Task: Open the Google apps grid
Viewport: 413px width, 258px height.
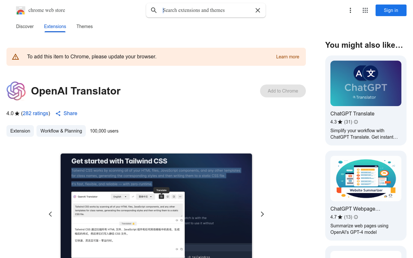Action: click(365, 10)
